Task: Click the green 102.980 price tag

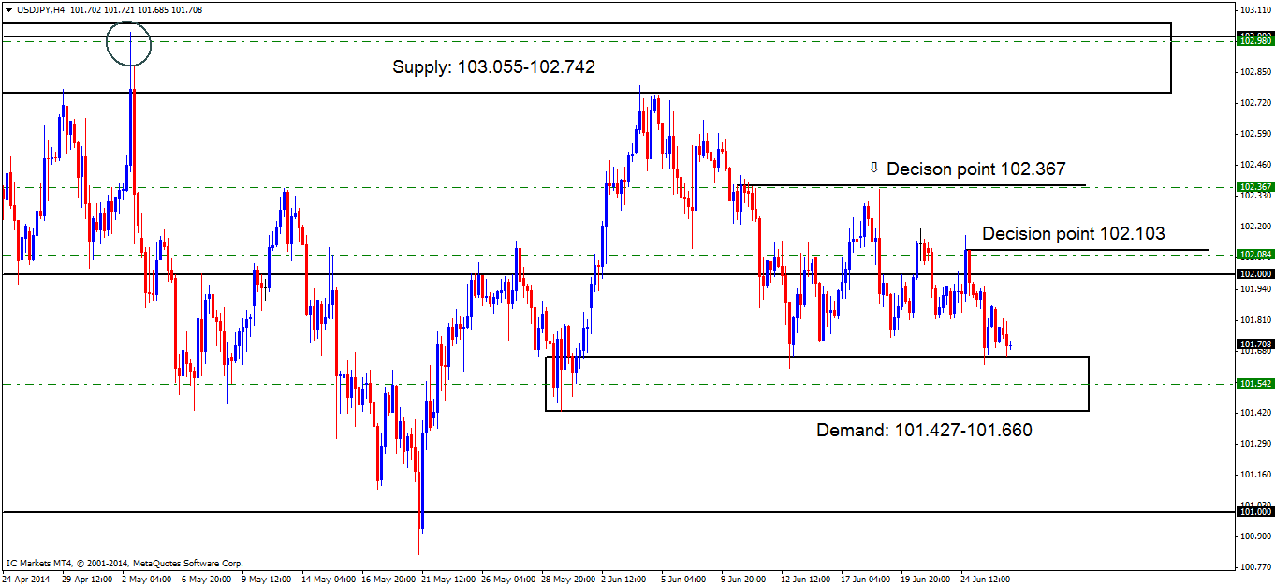Action: click(1255, 40)
